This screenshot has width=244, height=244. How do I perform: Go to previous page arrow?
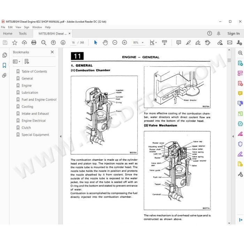pyautogui.click(x=53, y=43)
